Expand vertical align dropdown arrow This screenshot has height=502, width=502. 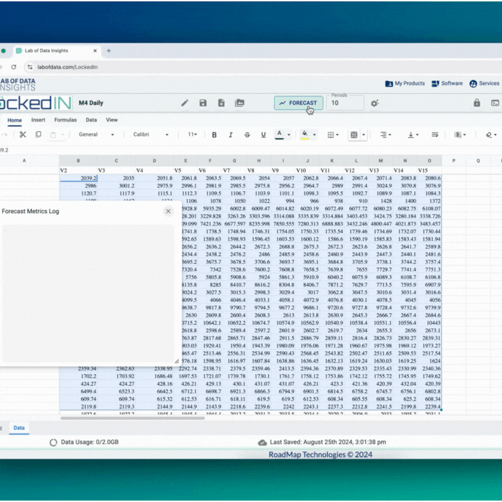pyautogui.click(x=417, y=135)
